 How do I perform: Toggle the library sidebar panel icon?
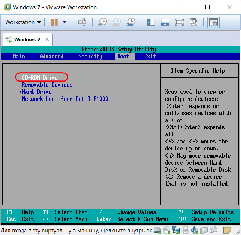151,22
